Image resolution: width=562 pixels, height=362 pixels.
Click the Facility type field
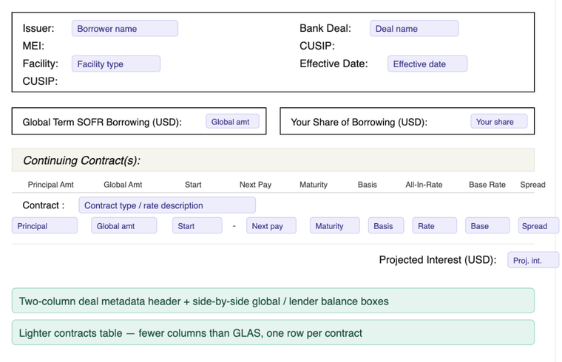pos(115,64)
